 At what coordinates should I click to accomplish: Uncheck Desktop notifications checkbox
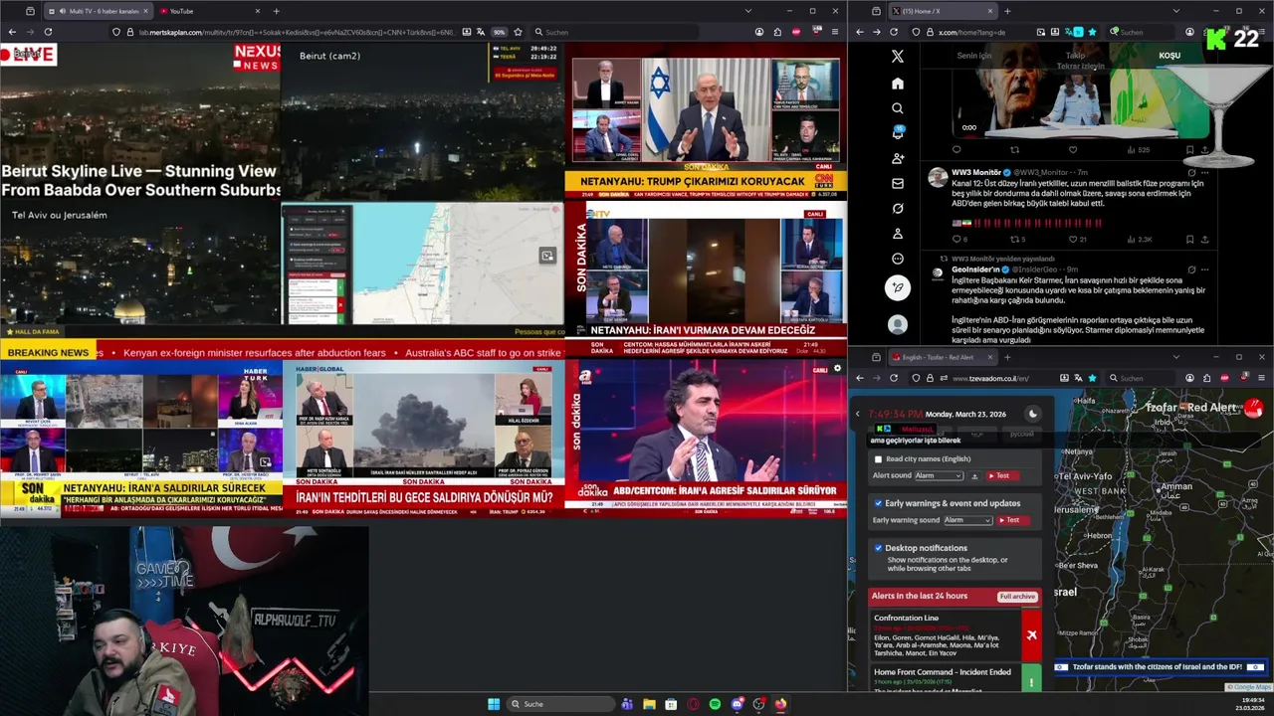click(878, 548)
